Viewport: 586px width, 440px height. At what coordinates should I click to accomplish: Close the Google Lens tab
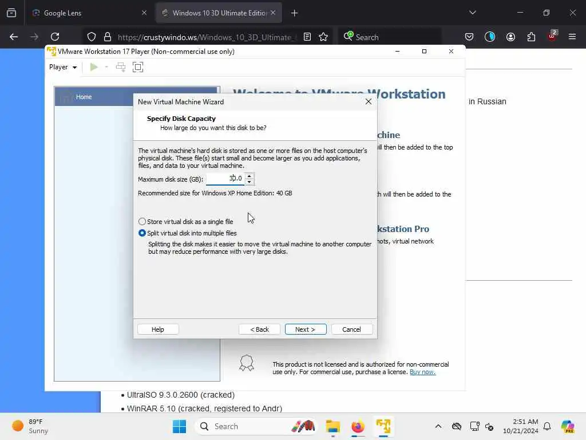[144, 13]
